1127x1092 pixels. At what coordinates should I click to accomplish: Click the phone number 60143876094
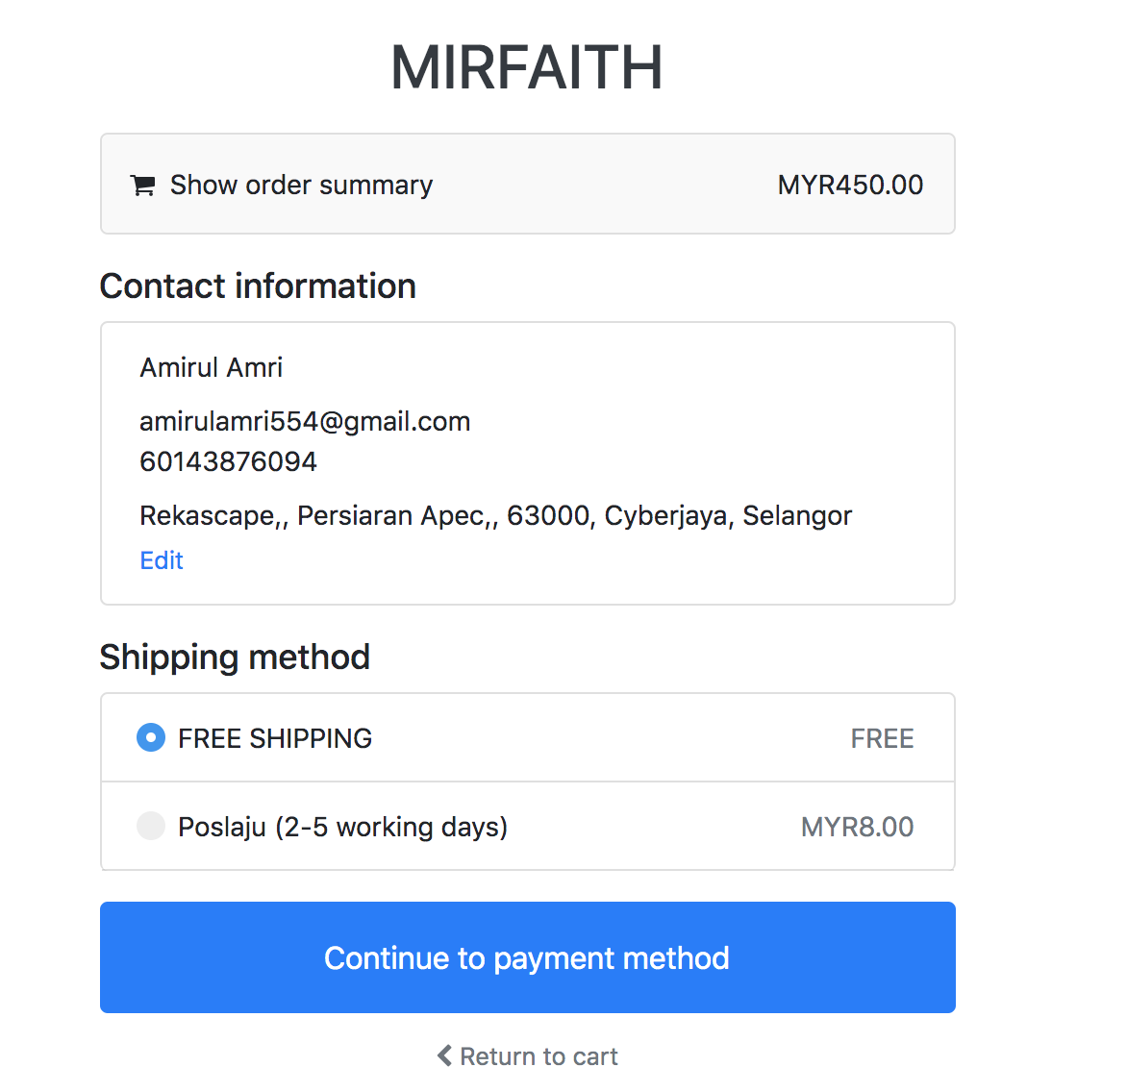(x=228, y=462)
